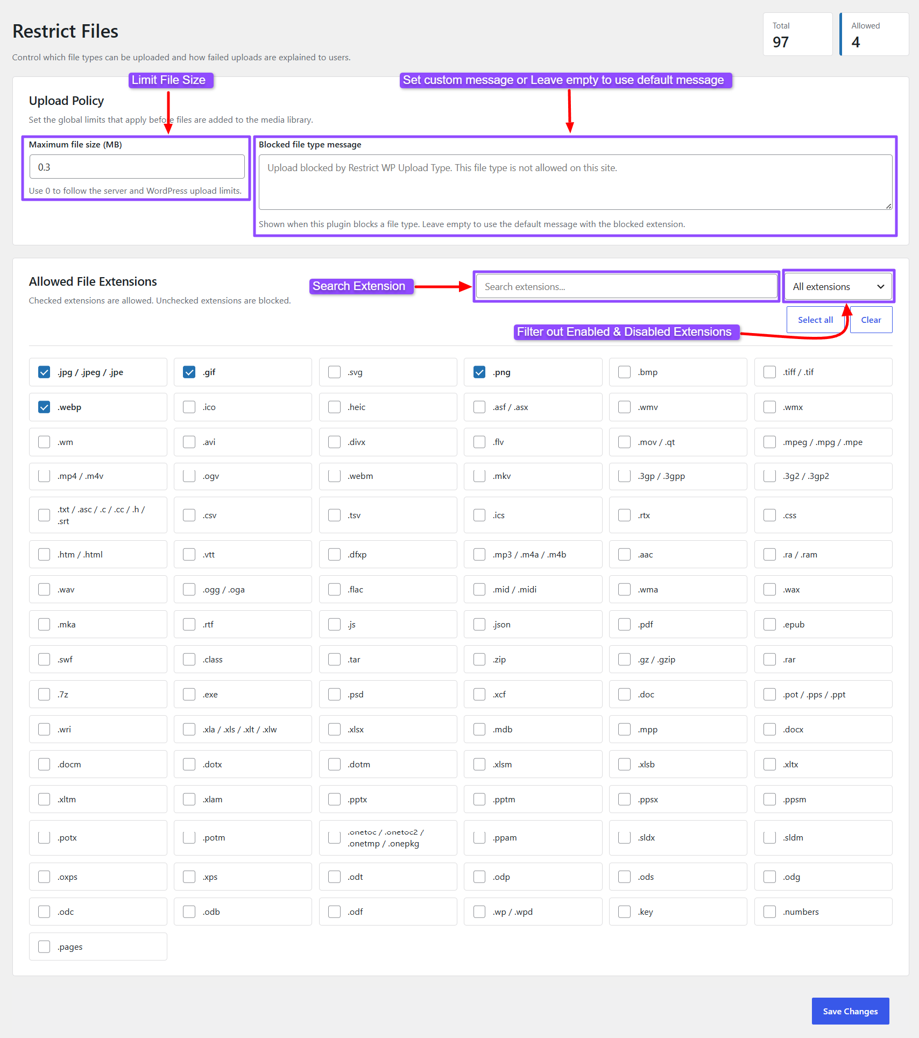Screen dimensions: 919x1038
Task: Allow the .xps extension
Action: coord(189,877)
